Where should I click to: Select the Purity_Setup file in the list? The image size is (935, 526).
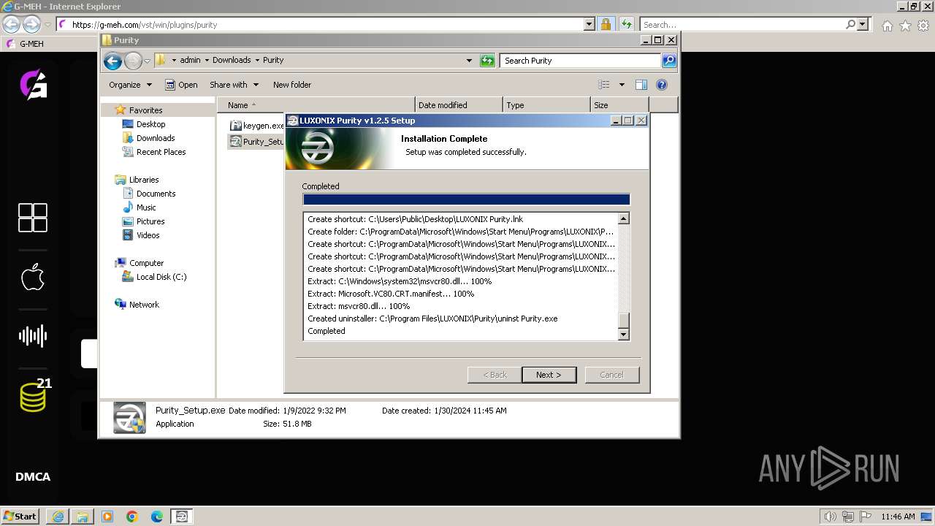[x=256, y=142]
